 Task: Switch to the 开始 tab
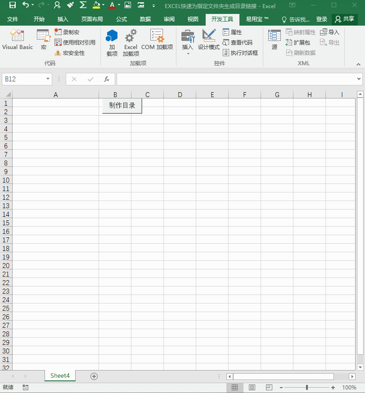pos(39,19)
